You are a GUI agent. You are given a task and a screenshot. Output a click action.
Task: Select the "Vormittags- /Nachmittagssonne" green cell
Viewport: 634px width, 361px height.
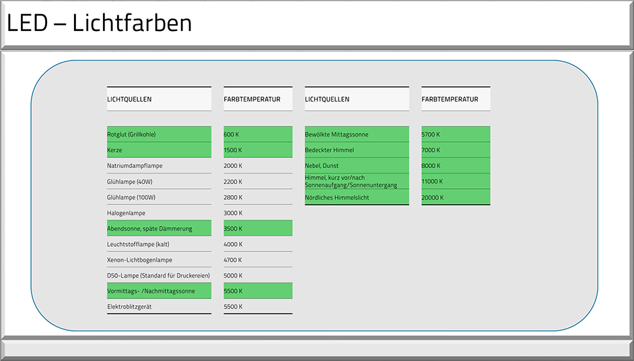[158, 291]
